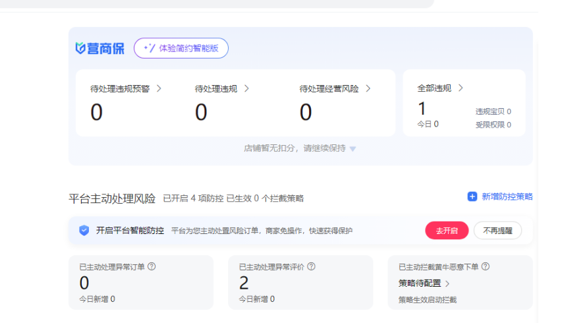Expand the 店铺暂无扣分 details triangle
Image resolution: width=564 pixels, height=323 pixels.
point(352,149)
